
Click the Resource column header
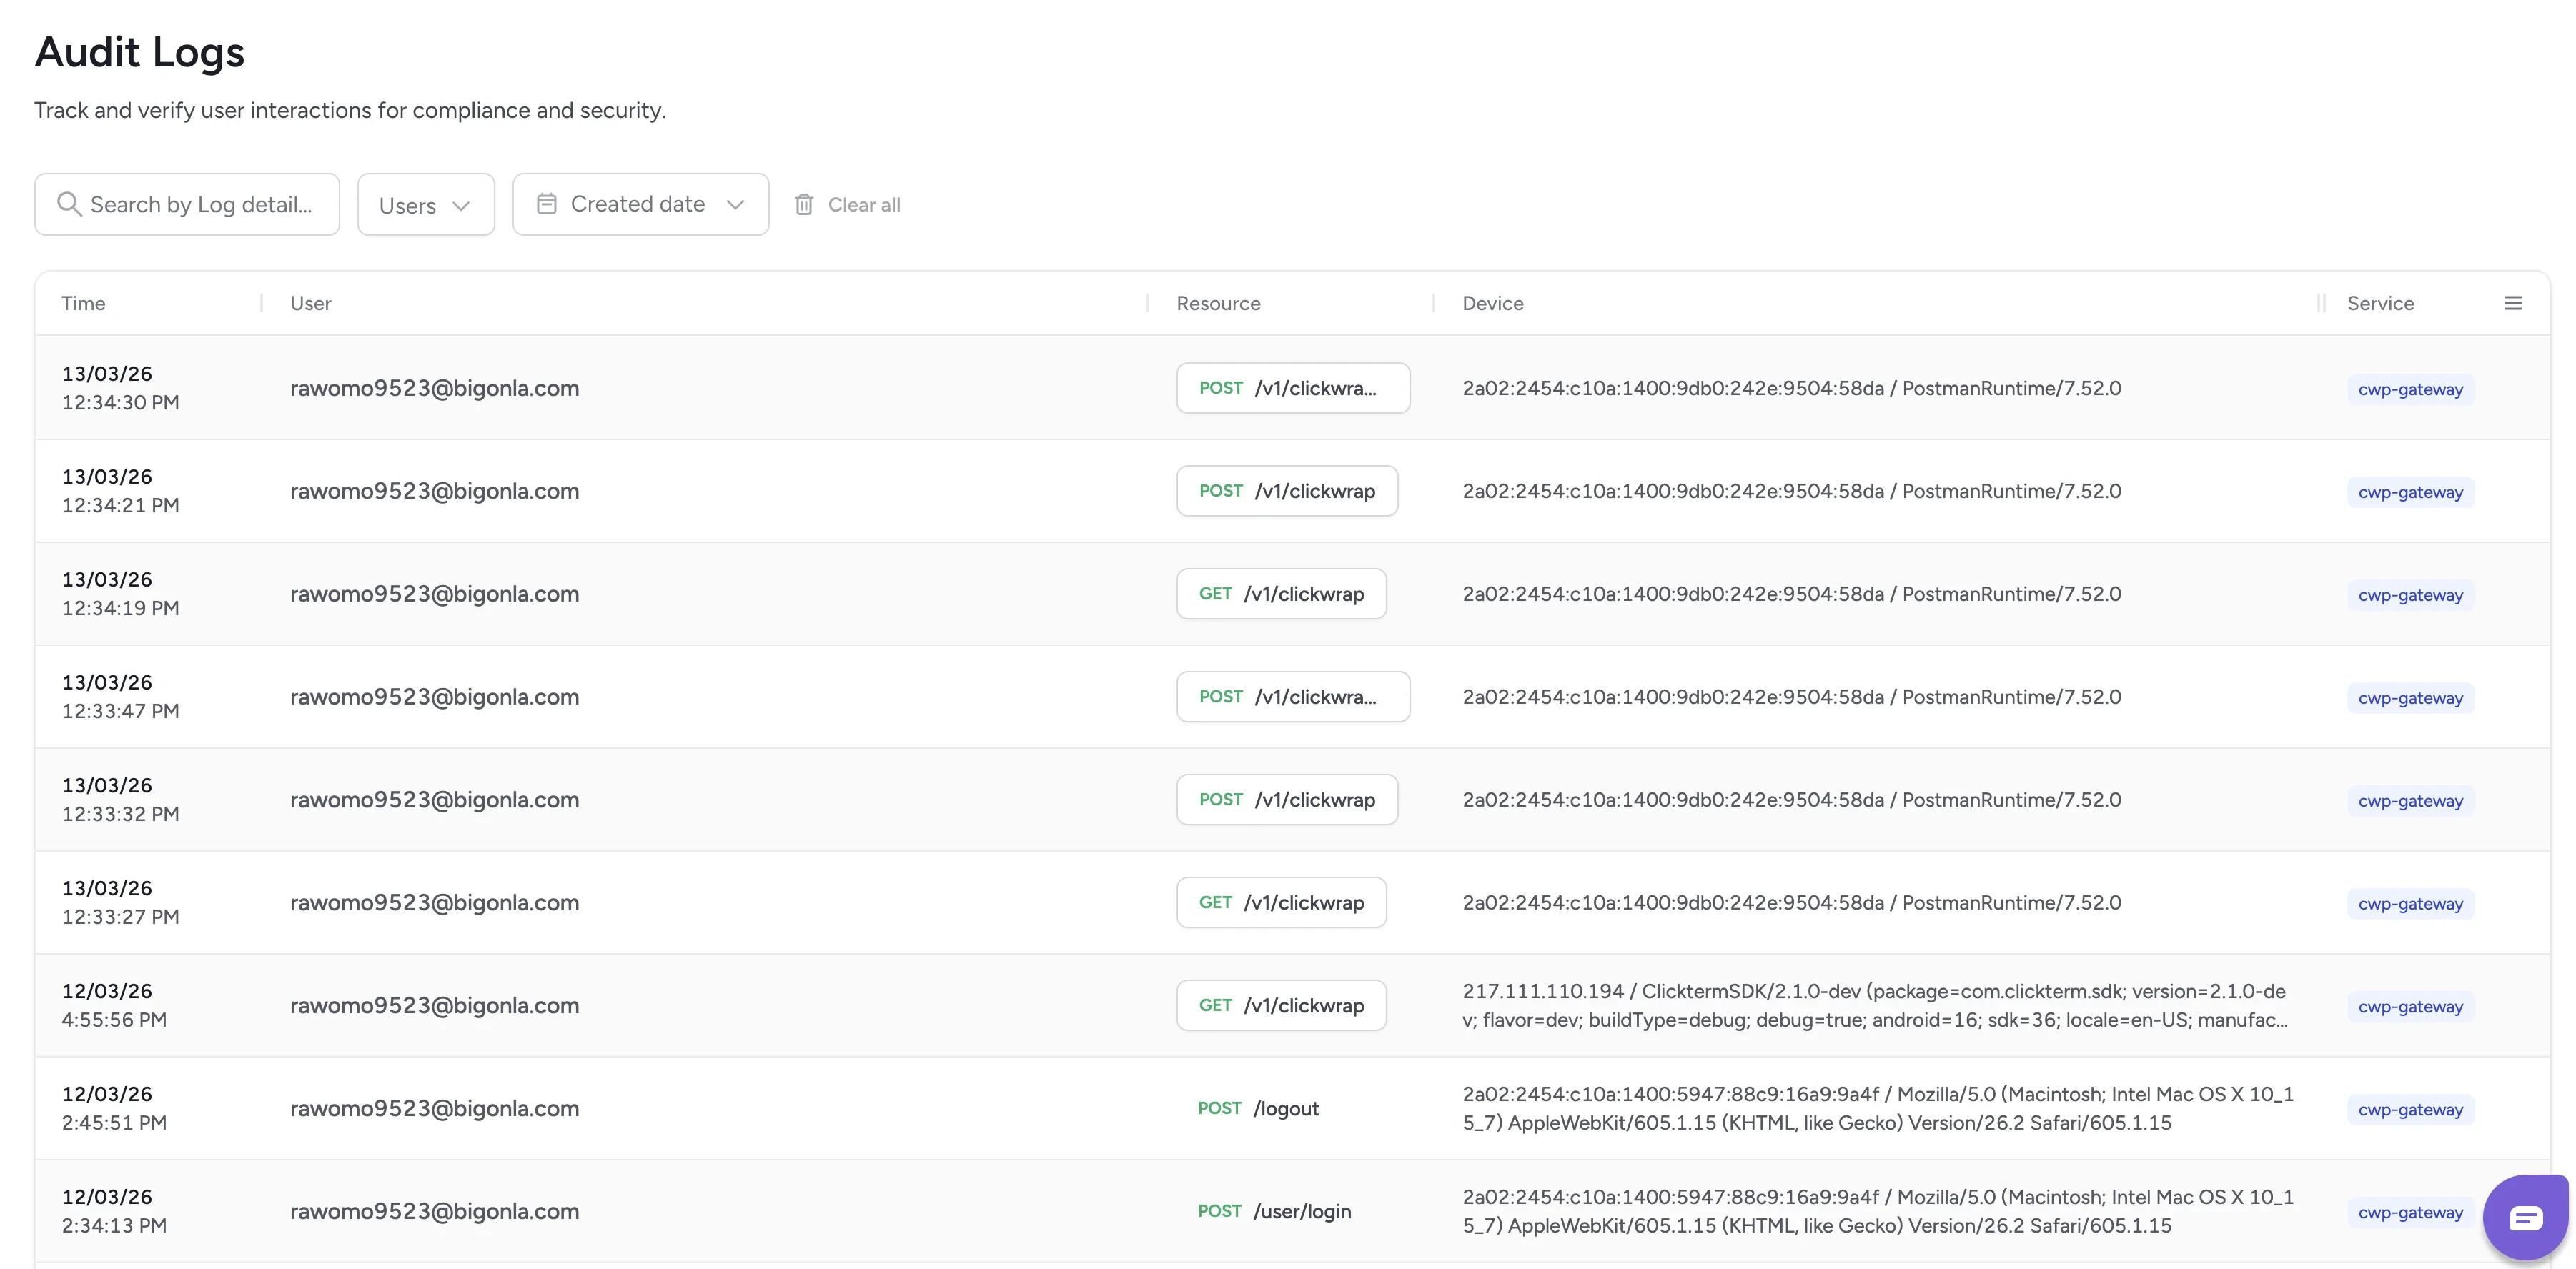[1218, 302]
